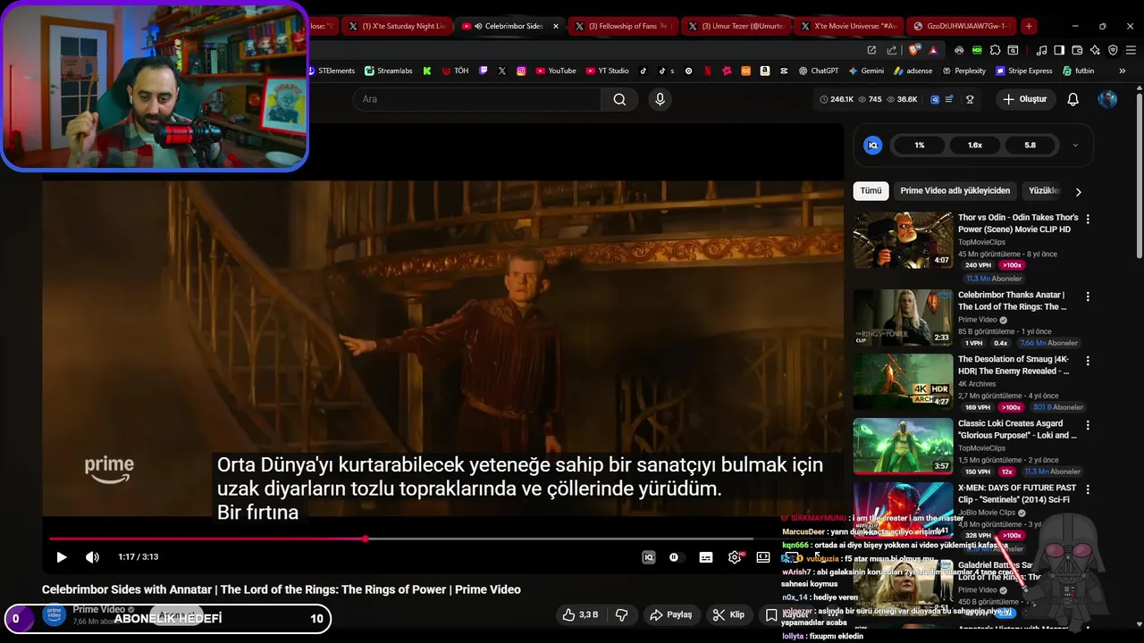
Task: Close the Celebrimbor Sides tab
Action: [x=556, y=26]
